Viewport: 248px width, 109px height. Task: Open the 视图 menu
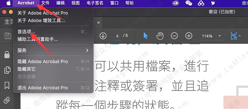point(75,3)
